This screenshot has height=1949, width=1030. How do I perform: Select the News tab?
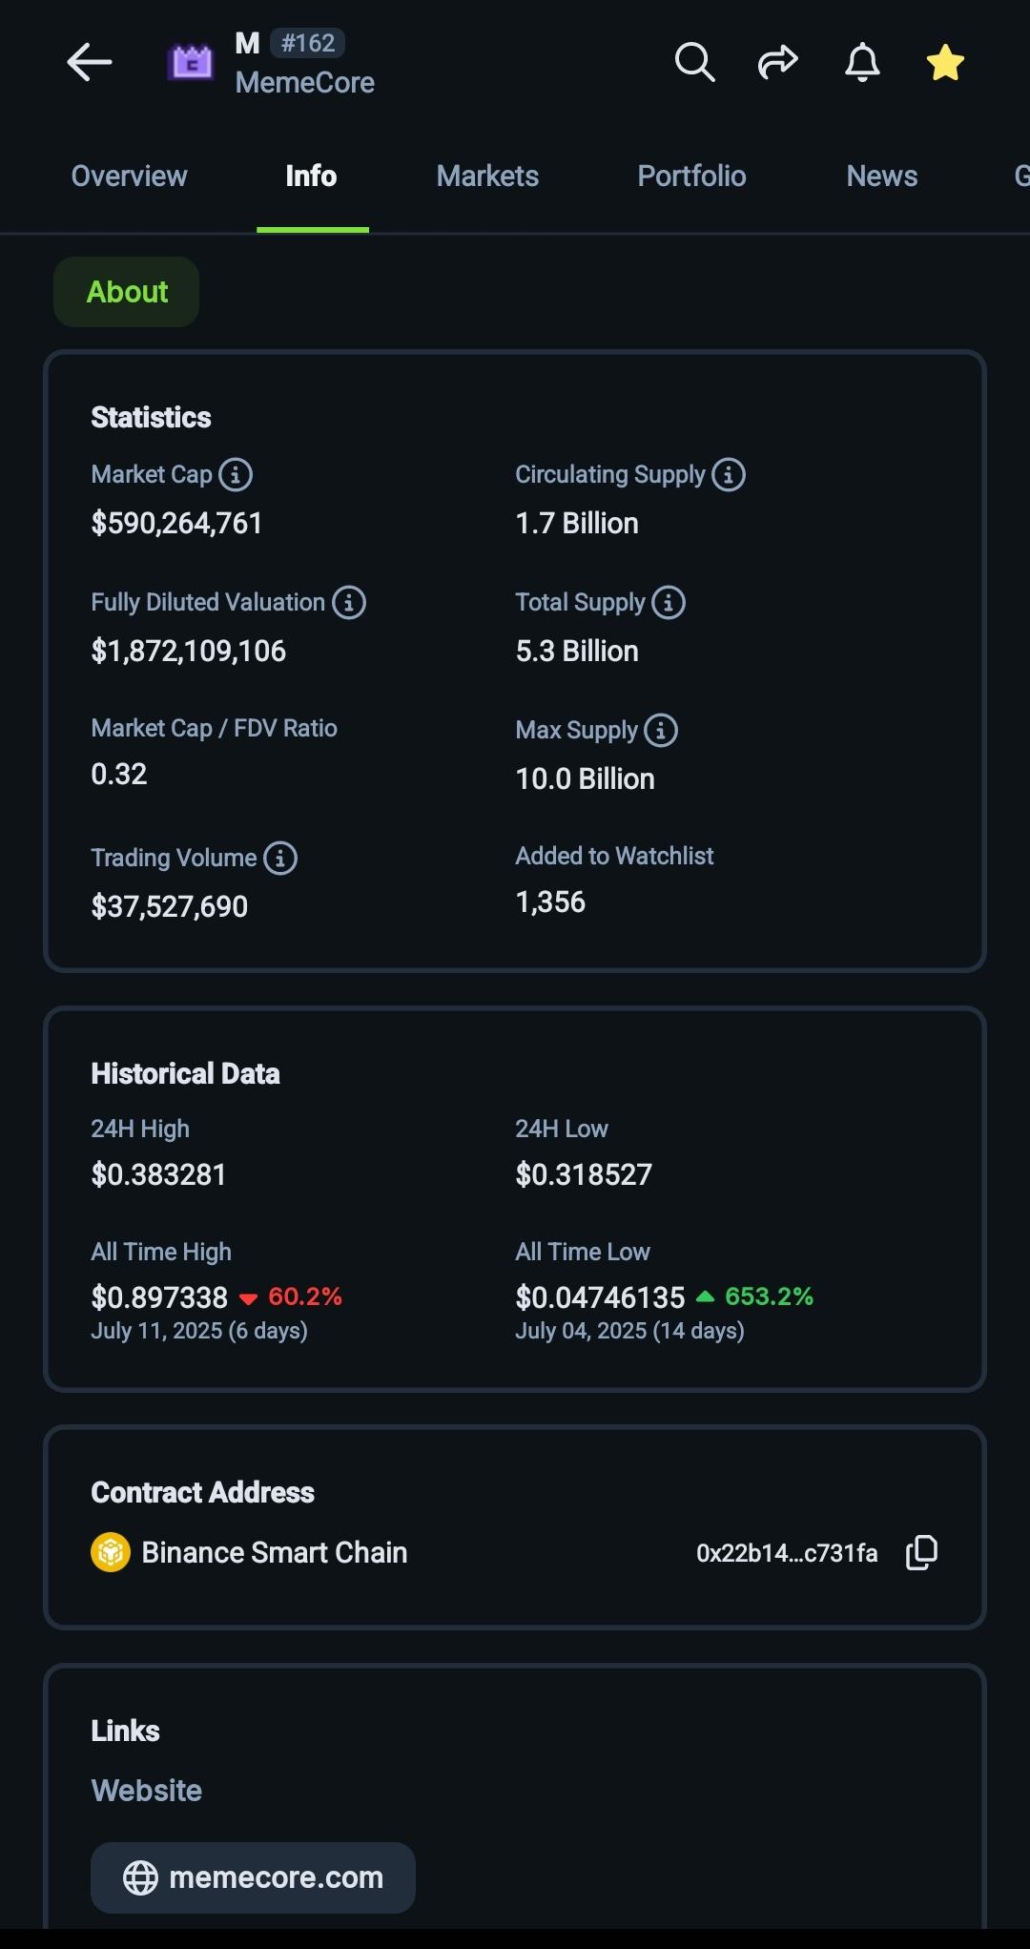[x=881, y=176]
